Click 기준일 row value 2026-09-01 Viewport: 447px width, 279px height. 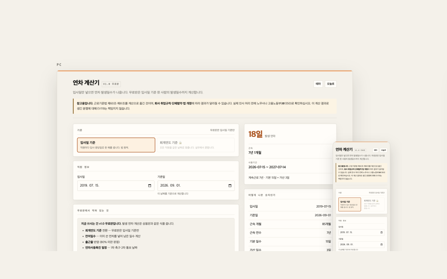[323, 215]
